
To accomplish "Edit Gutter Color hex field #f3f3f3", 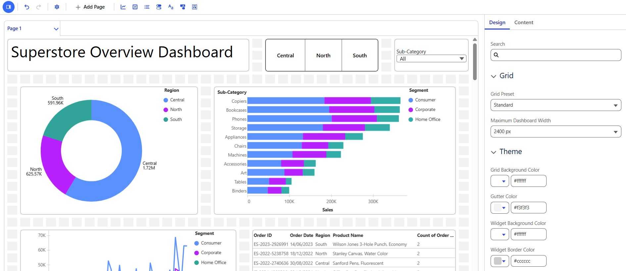I will tap(529, 208).
